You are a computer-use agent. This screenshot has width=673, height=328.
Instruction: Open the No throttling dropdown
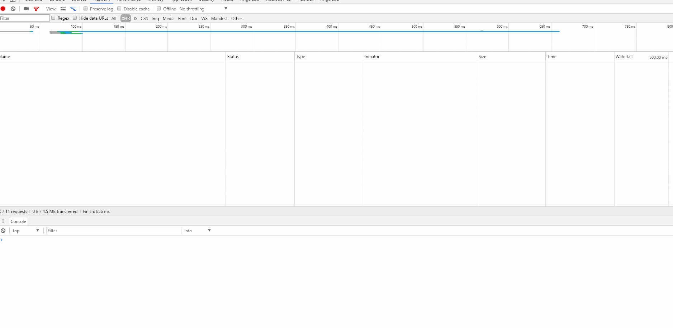pos(203,9)
